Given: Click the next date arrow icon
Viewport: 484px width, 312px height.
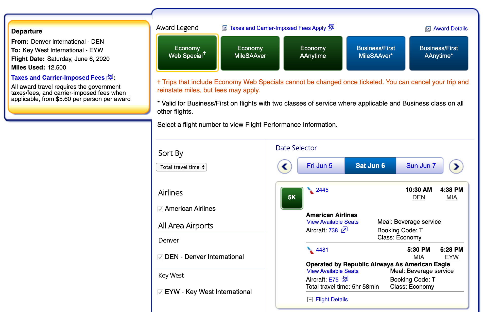Looking at the screenshot, I should (x=456, y=166).
